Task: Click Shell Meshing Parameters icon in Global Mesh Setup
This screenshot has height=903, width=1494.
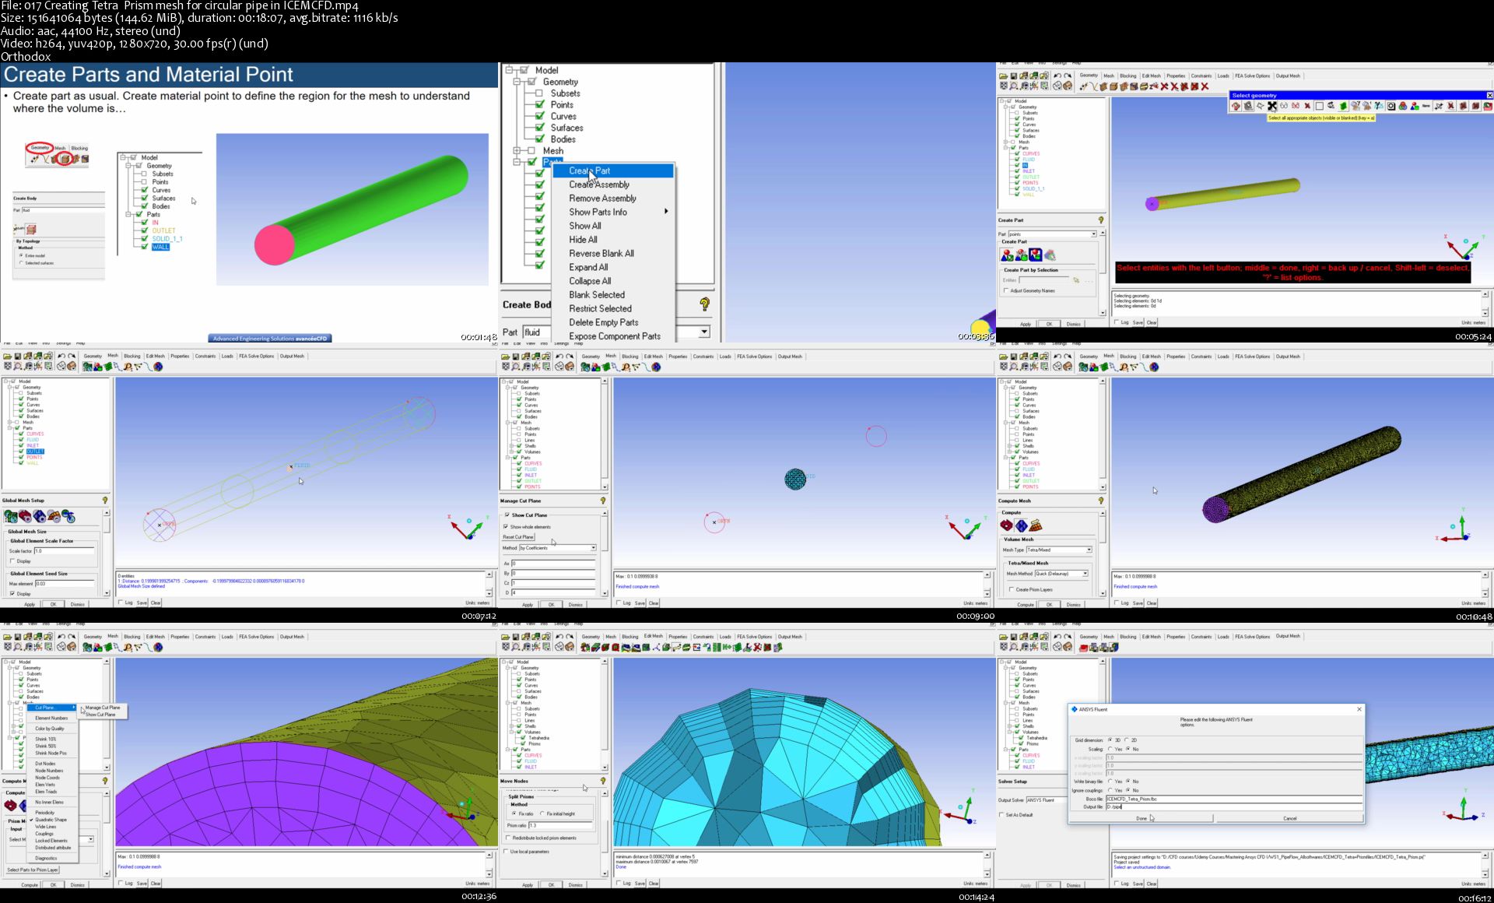Action: coord(25,516)
